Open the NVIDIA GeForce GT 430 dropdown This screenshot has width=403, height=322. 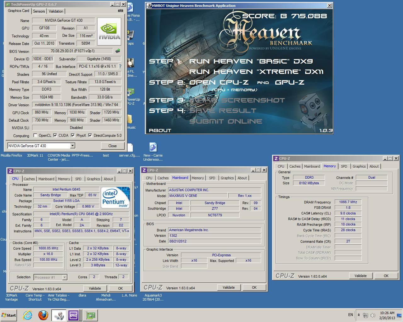(72, 146)
